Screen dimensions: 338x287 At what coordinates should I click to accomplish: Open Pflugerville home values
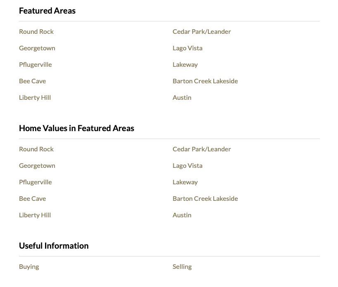coord(35,182)
